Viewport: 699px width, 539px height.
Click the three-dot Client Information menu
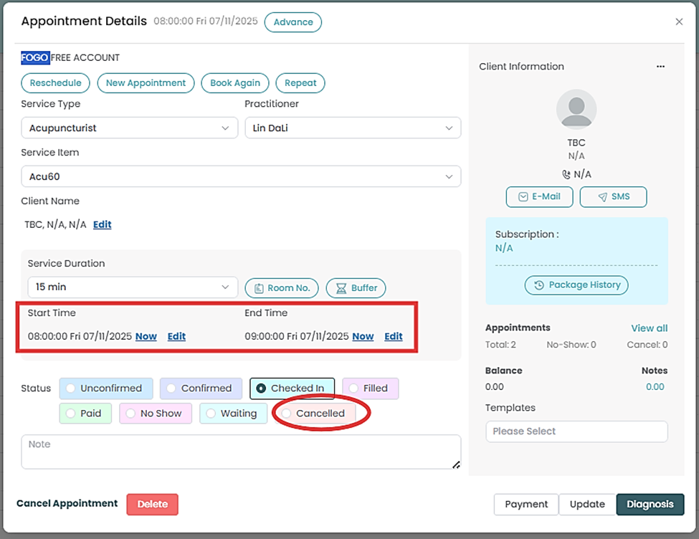click(660, 67)
